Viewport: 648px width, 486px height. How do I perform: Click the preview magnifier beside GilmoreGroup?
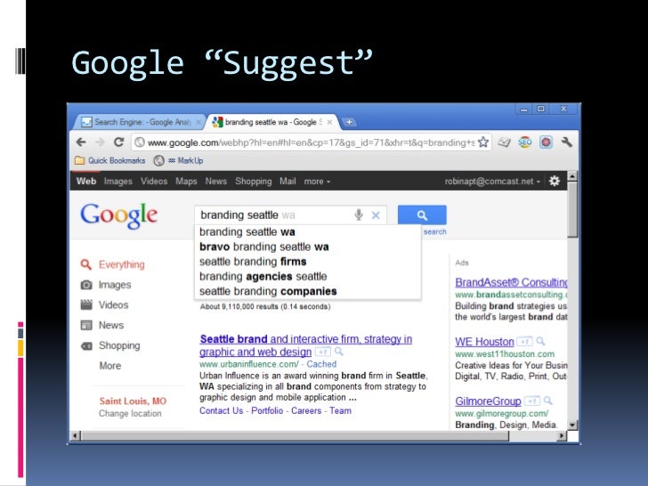[548, 401]
